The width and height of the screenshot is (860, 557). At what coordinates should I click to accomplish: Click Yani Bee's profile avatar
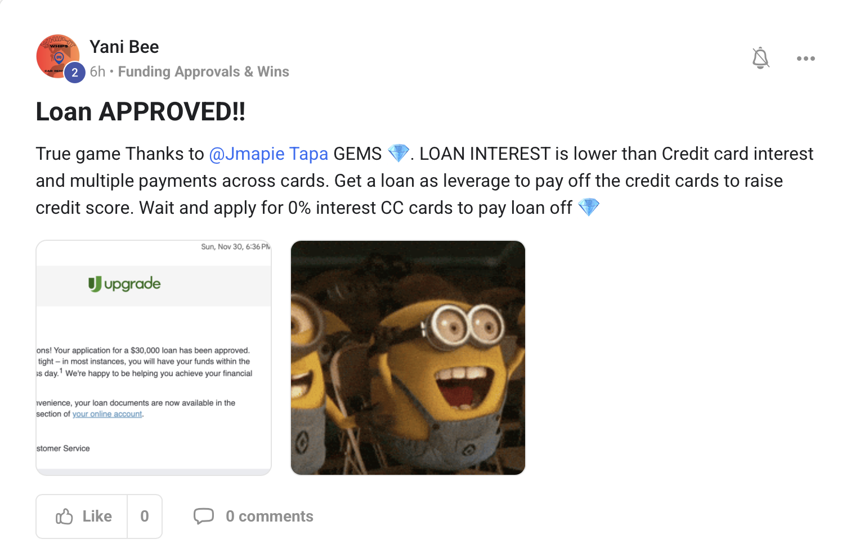(58, 56)
